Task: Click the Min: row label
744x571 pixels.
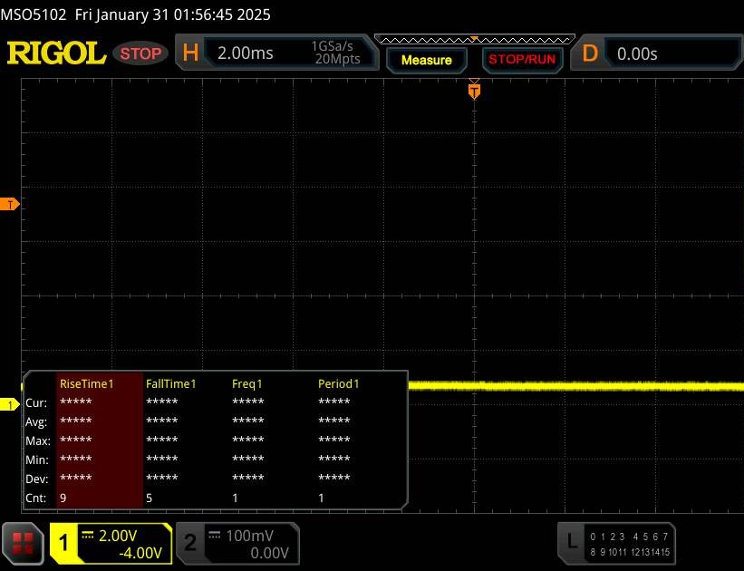Action: pos(37,460)
